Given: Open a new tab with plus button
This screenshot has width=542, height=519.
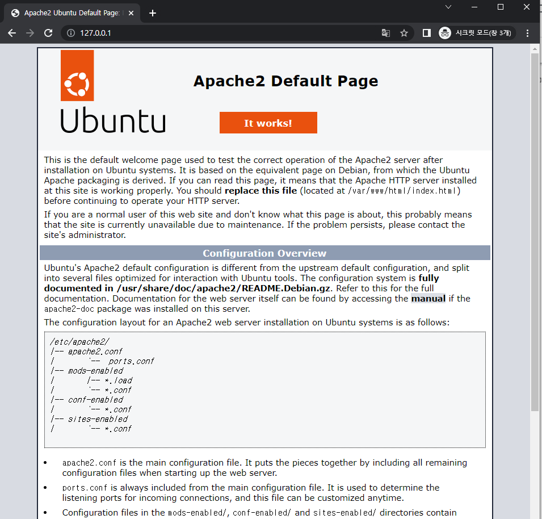Looking at the screenshot, I should point(153,13).
